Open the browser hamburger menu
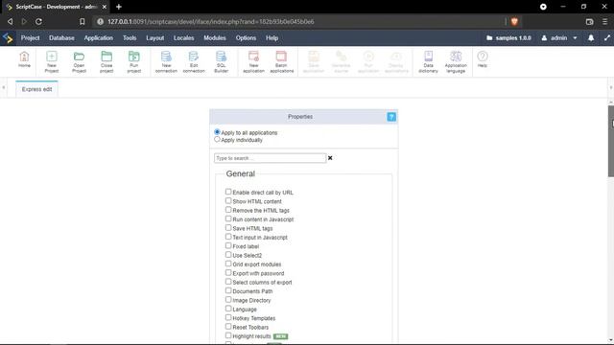This screenshot has height=345, width=614. click(x=605, y=22)
